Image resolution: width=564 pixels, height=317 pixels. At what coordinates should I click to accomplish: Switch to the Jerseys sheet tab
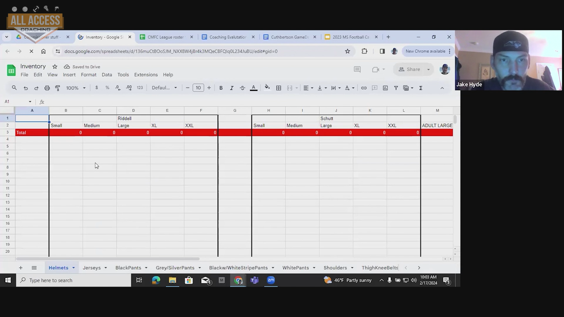92,268
